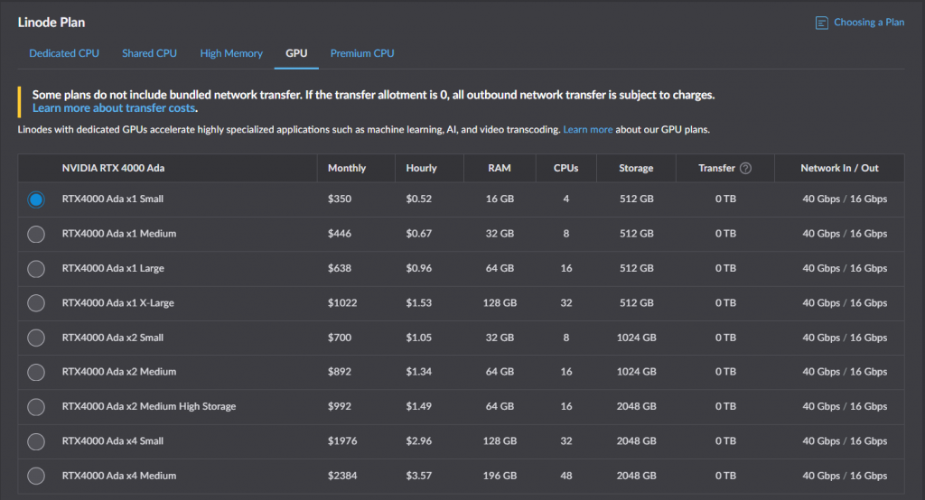Click the active GPU tab
925x500 pixels.
pos(296,53)
